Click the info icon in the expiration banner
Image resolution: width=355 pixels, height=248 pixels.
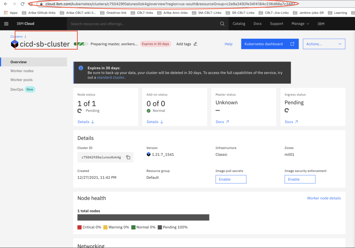(x=81, y=68)
